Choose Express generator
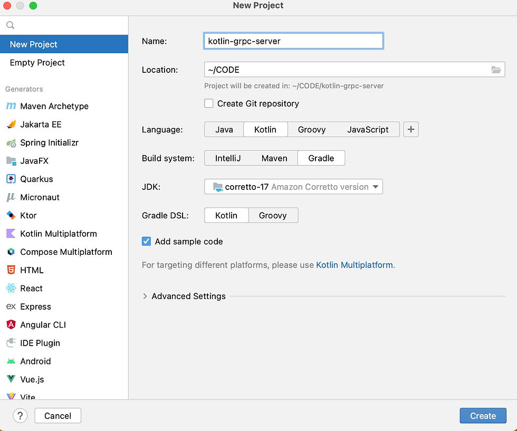The image size is (517, 431). [x=64, y=307]
